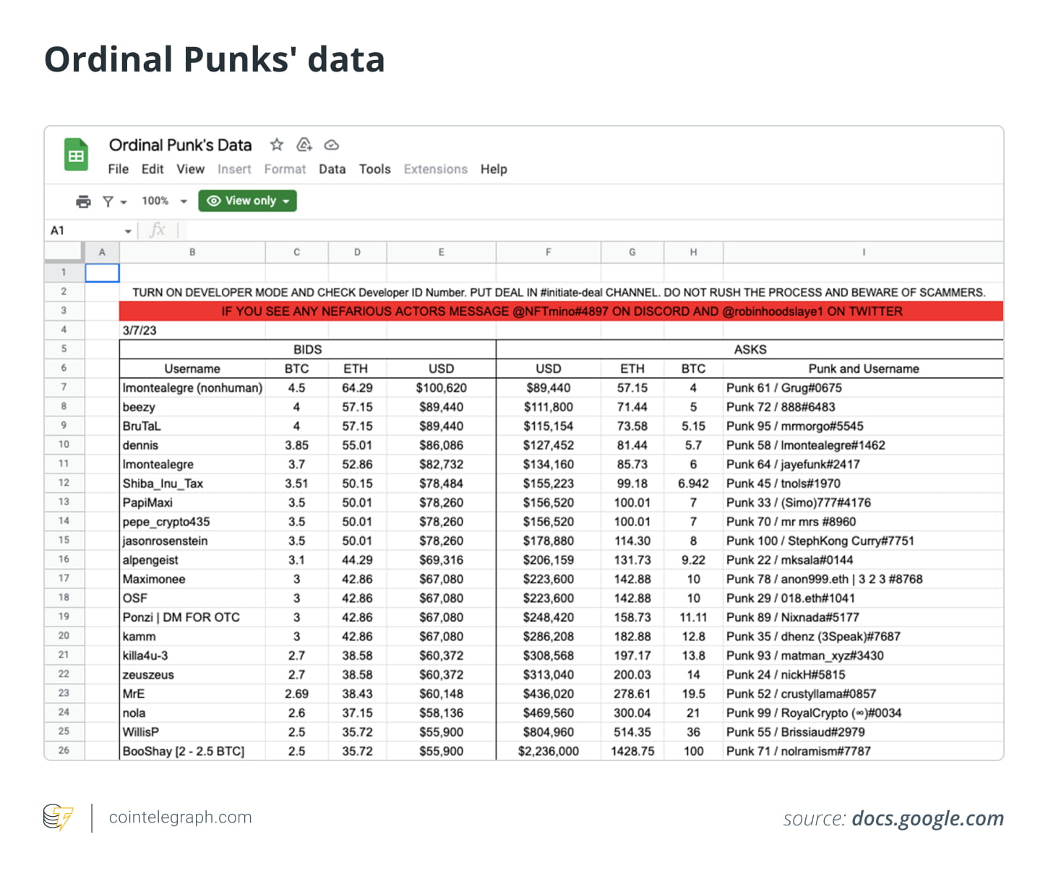1048x876 pixels.
Task: Click the BIDS section header
Action: click(307, 349)
